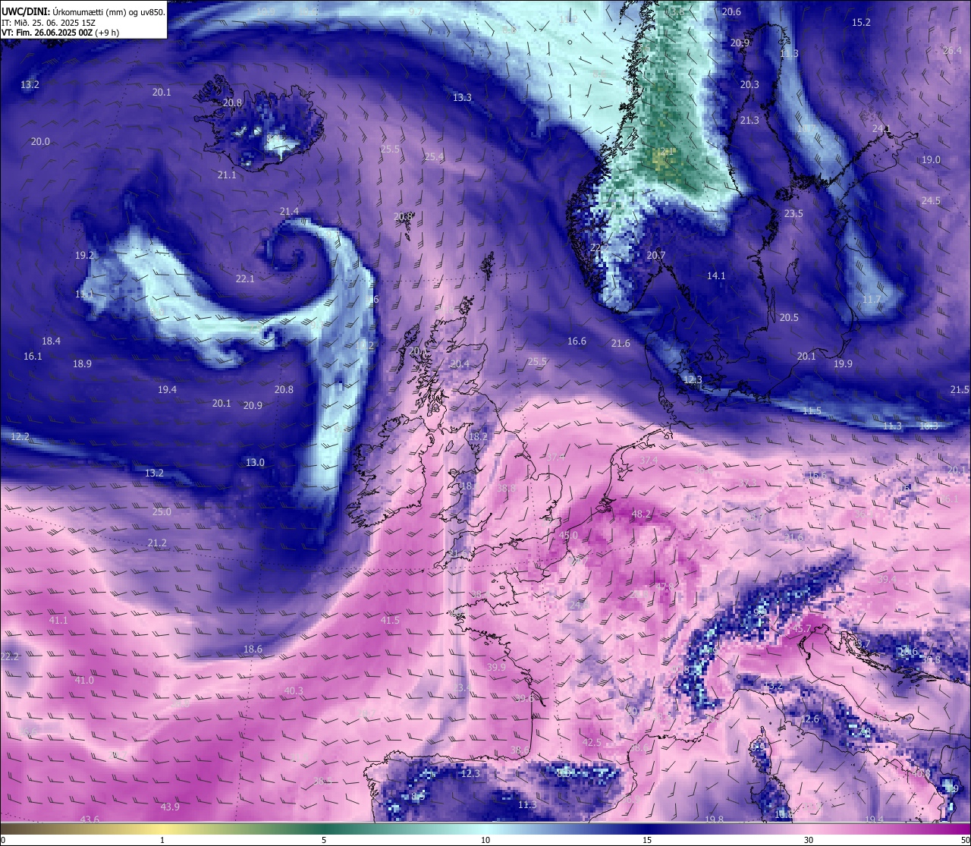Click the 24.1 value near the Gulf of Finland
This screenshot has height=846, width=971.
(x=881, y=129)
